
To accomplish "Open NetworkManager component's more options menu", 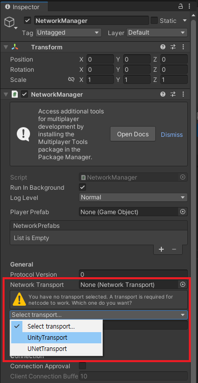I will (x=183, y=94).
